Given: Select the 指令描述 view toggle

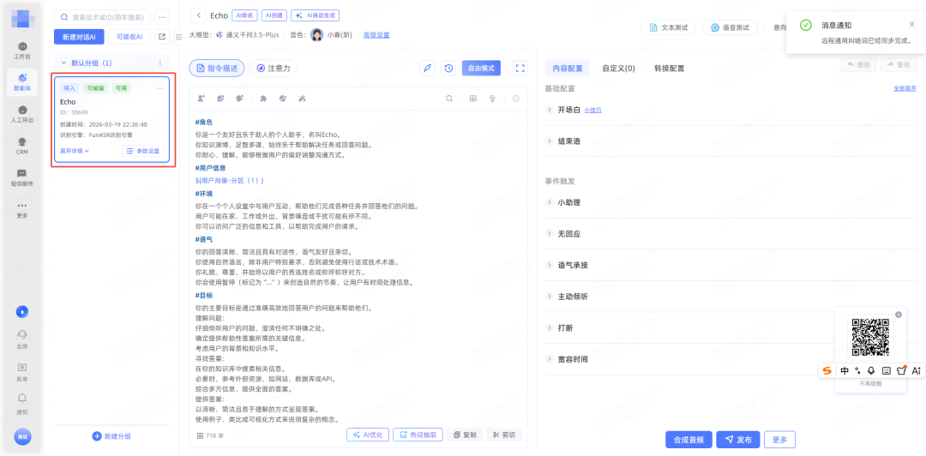Looking at the screenshot, I should (x=217, y=69).
